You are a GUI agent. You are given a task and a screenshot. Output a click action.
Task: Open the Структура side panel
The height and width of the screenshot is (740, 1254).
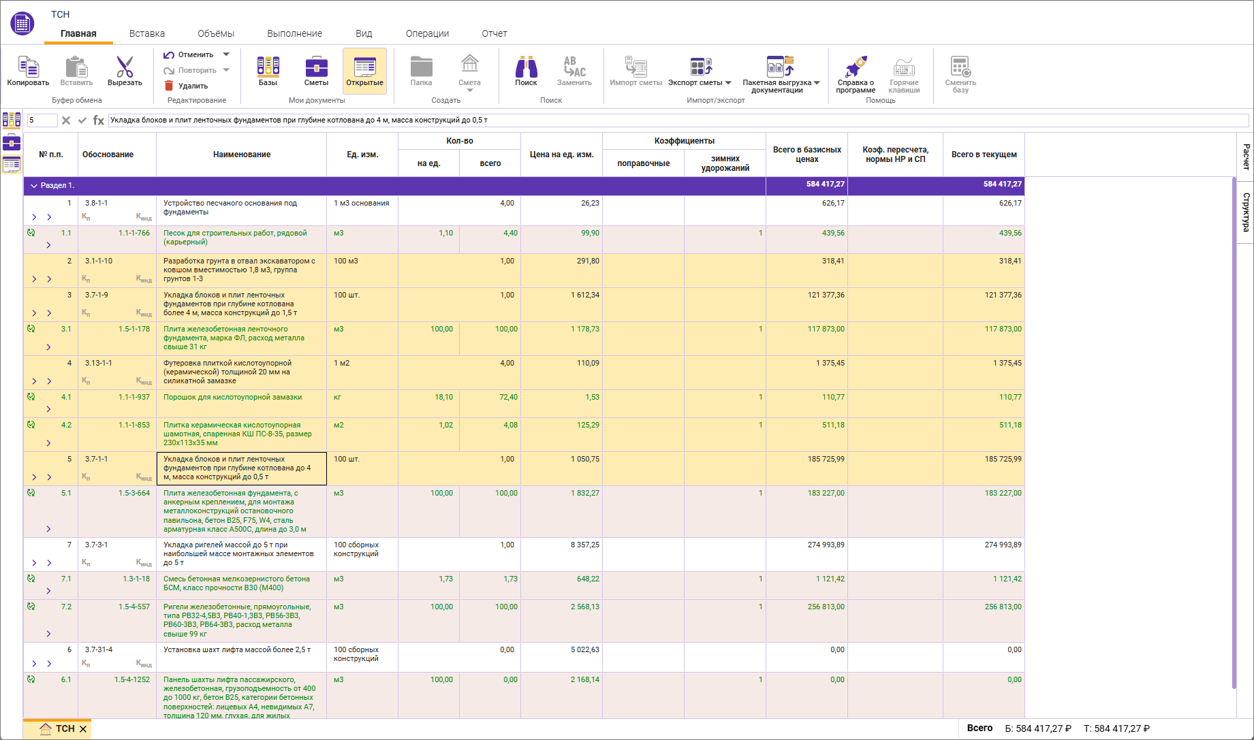[1245, 212]
